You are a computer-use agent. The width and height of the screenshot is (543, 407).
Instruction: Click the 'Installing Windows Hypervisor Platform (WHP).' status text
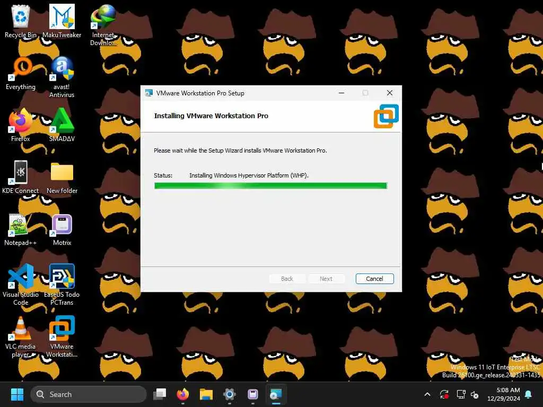249,175
